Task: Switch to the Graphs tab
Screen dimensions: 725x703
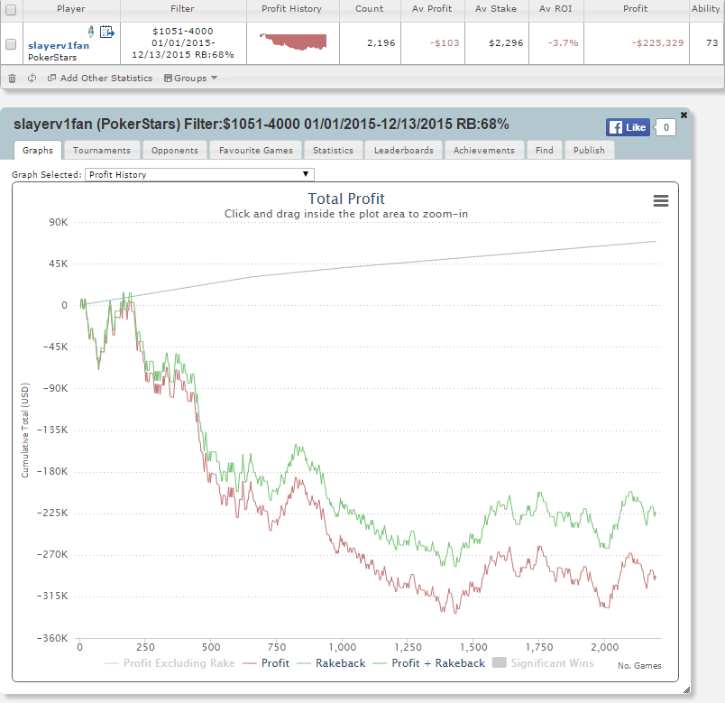Action: 38,151
